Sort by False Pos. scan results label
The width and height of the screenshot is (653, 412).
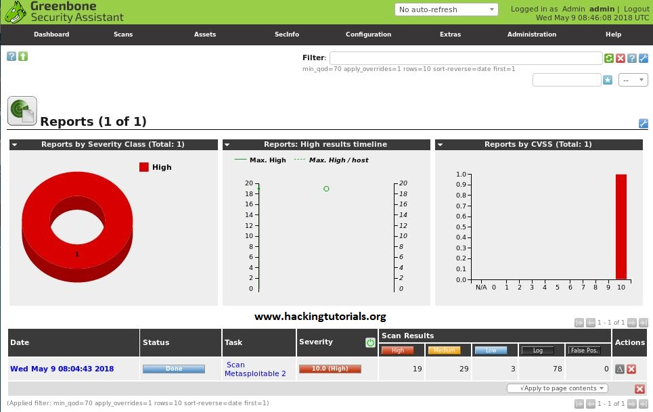click(584, 350)
